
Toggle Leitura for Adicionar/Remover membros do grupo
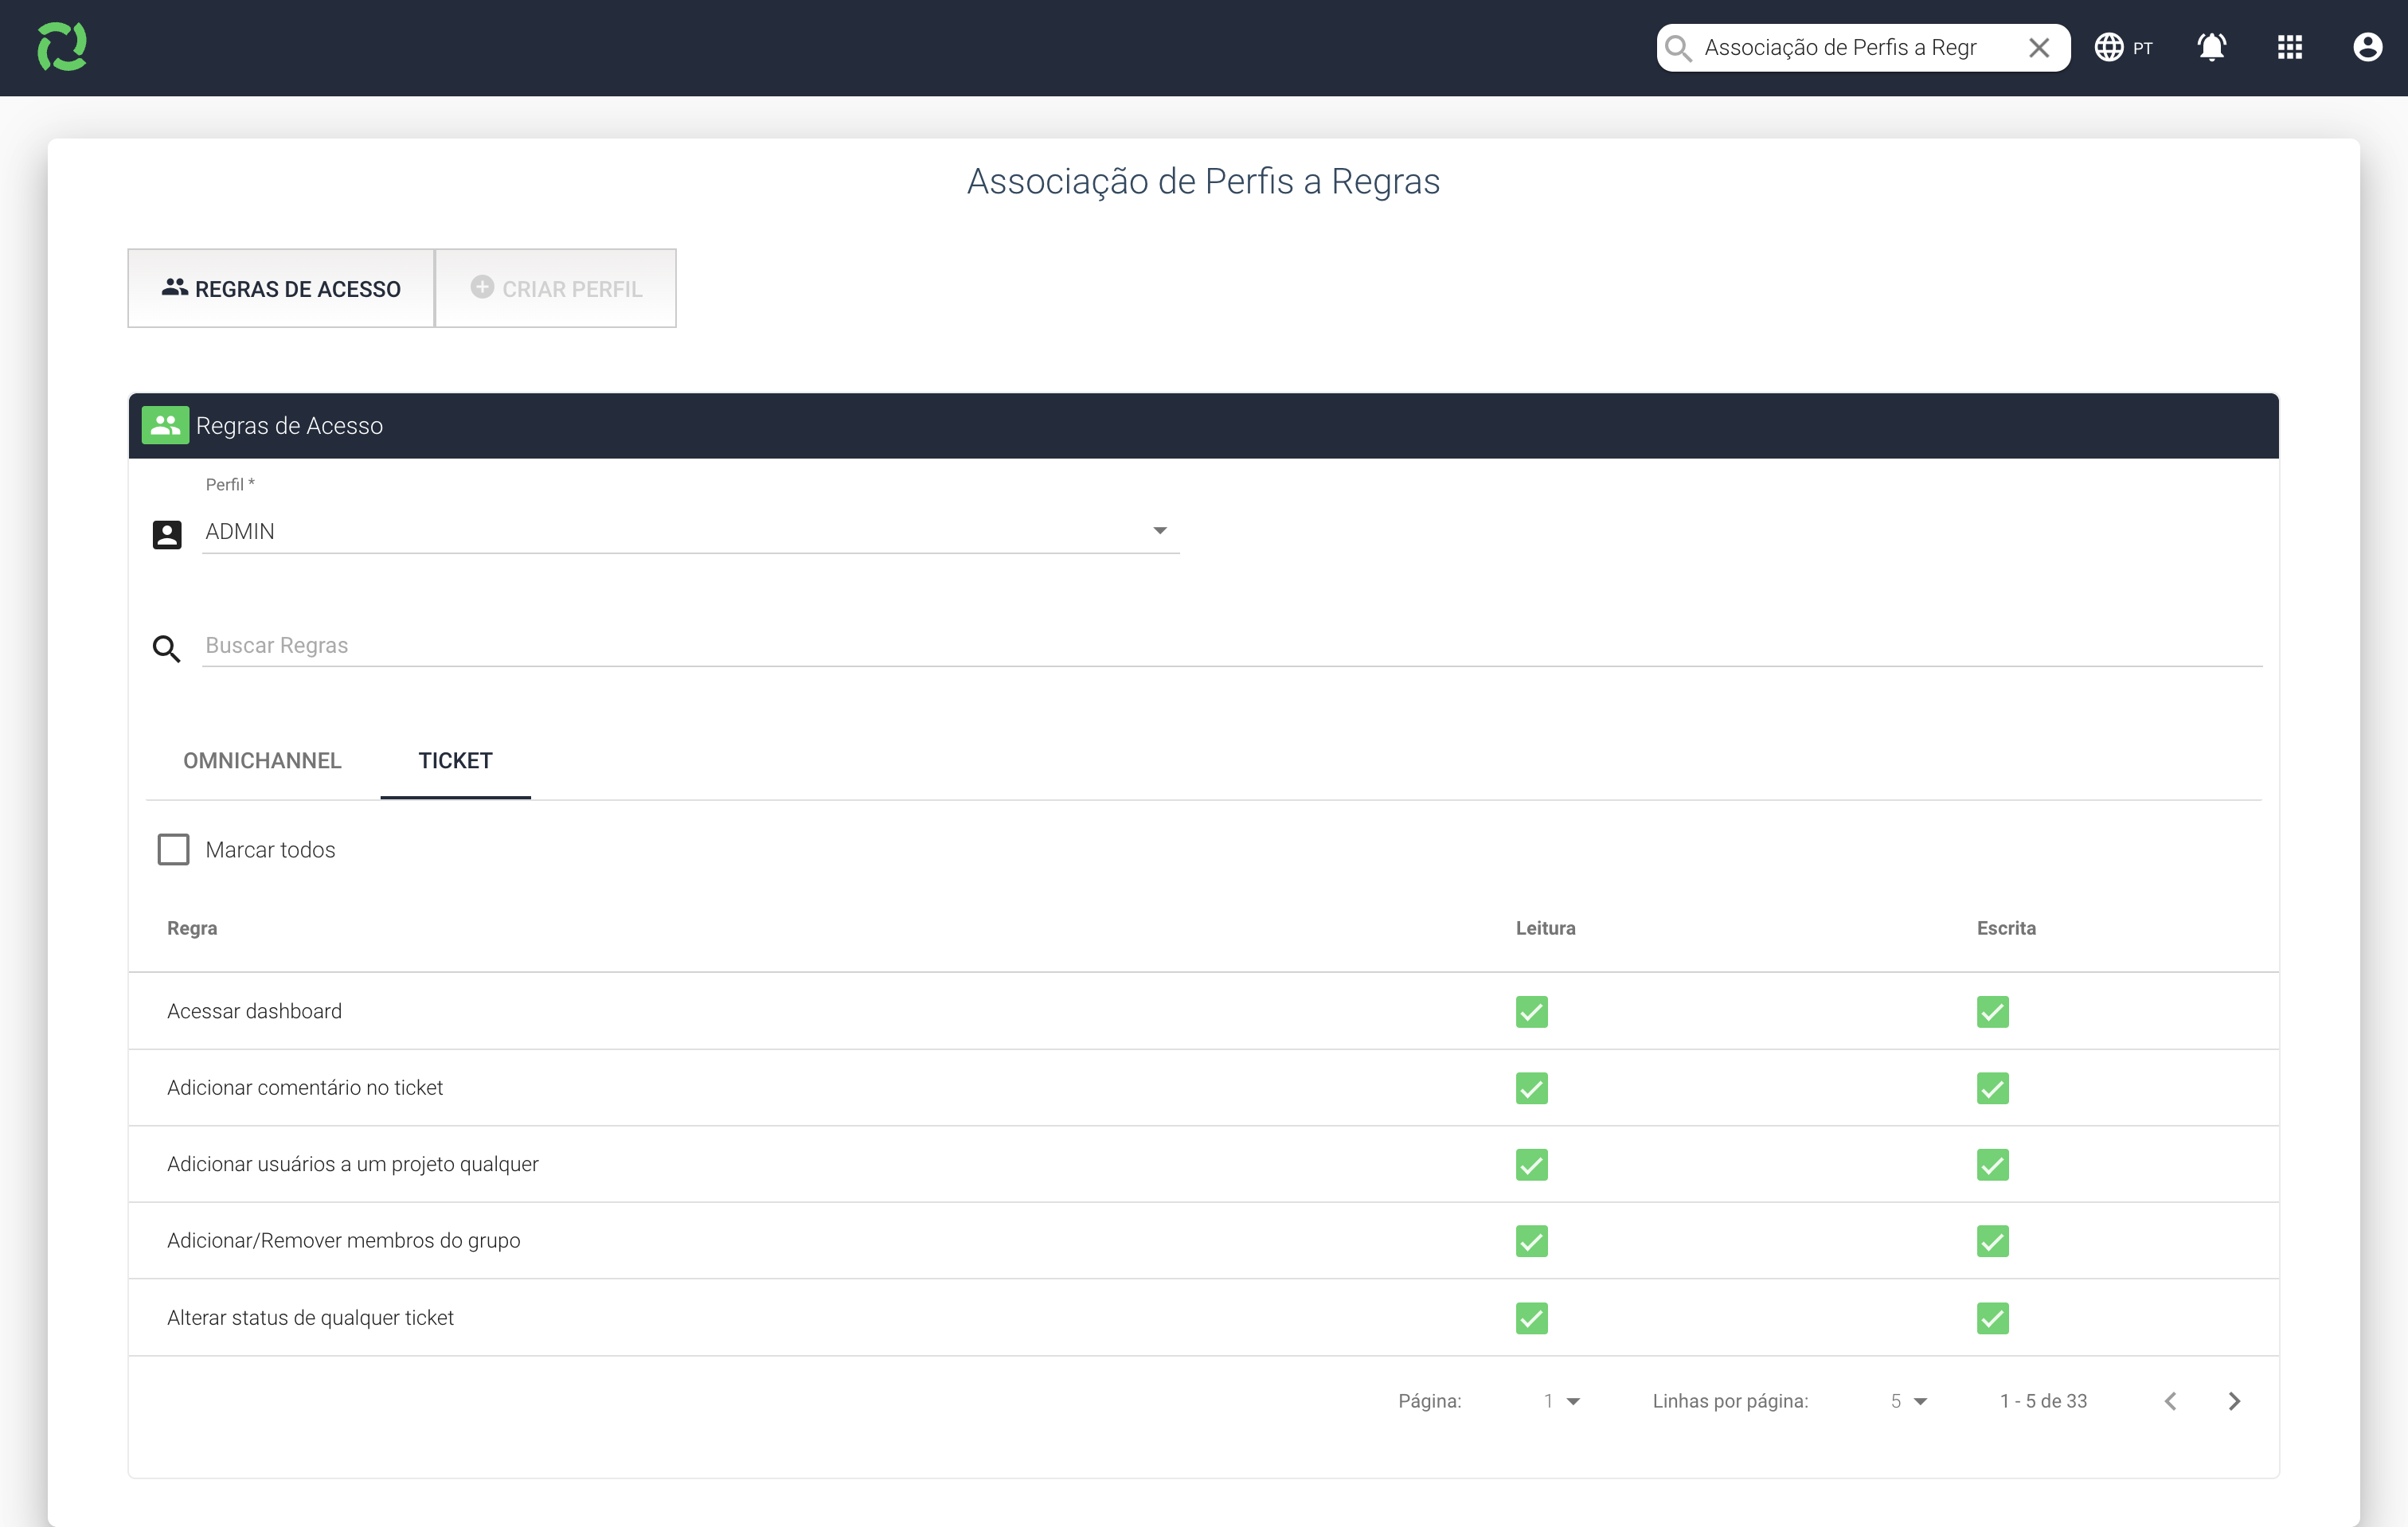coord(1531,1241)
